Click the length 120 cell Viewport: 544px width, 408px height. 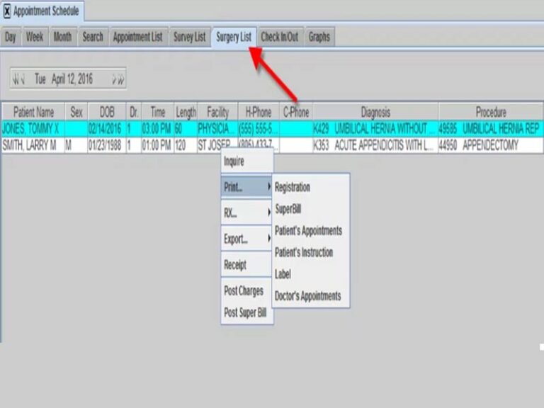[186, 145]
